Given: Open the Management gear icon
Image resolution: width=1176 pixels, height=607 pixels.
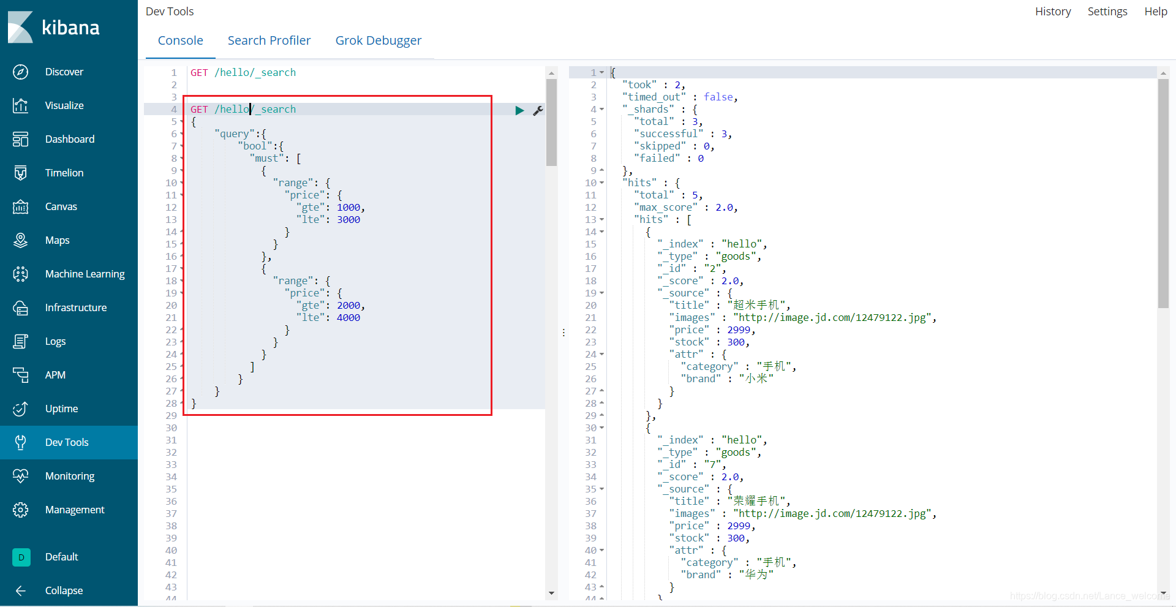Looking at the screenshot, I should click(x=20, y=510).
